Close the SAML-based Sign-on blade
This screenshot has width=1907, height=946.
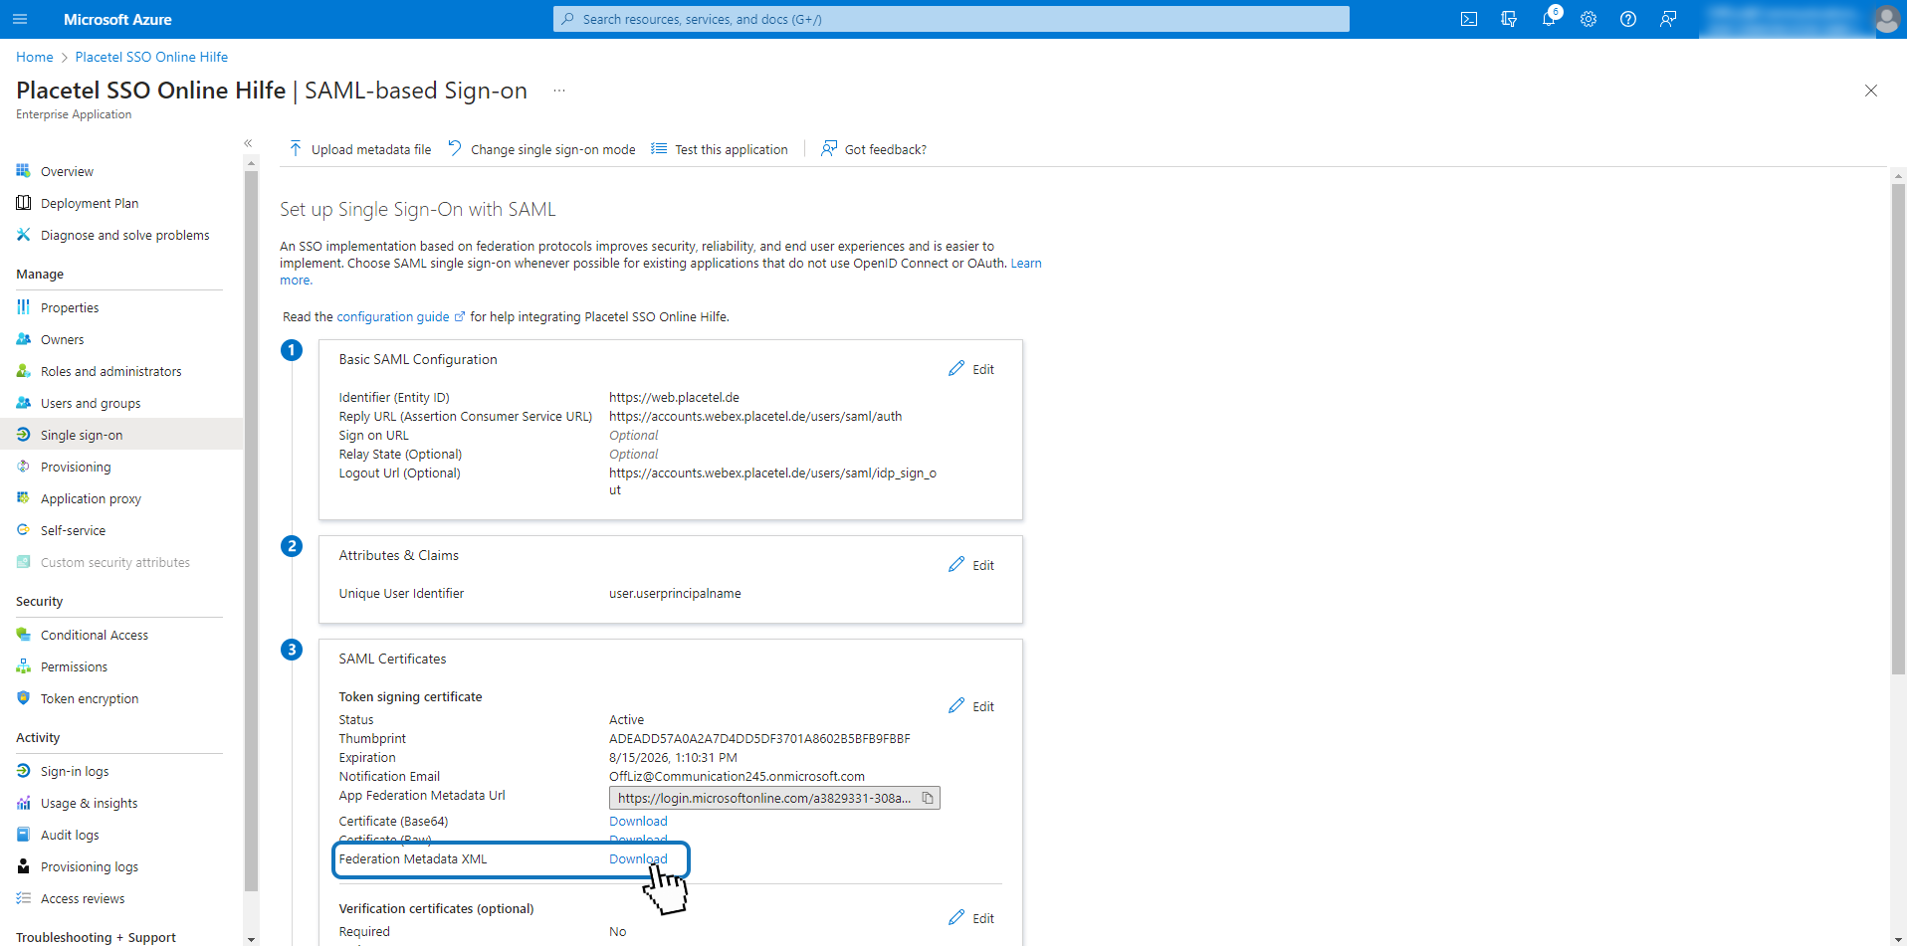[x=1871, y=91]
